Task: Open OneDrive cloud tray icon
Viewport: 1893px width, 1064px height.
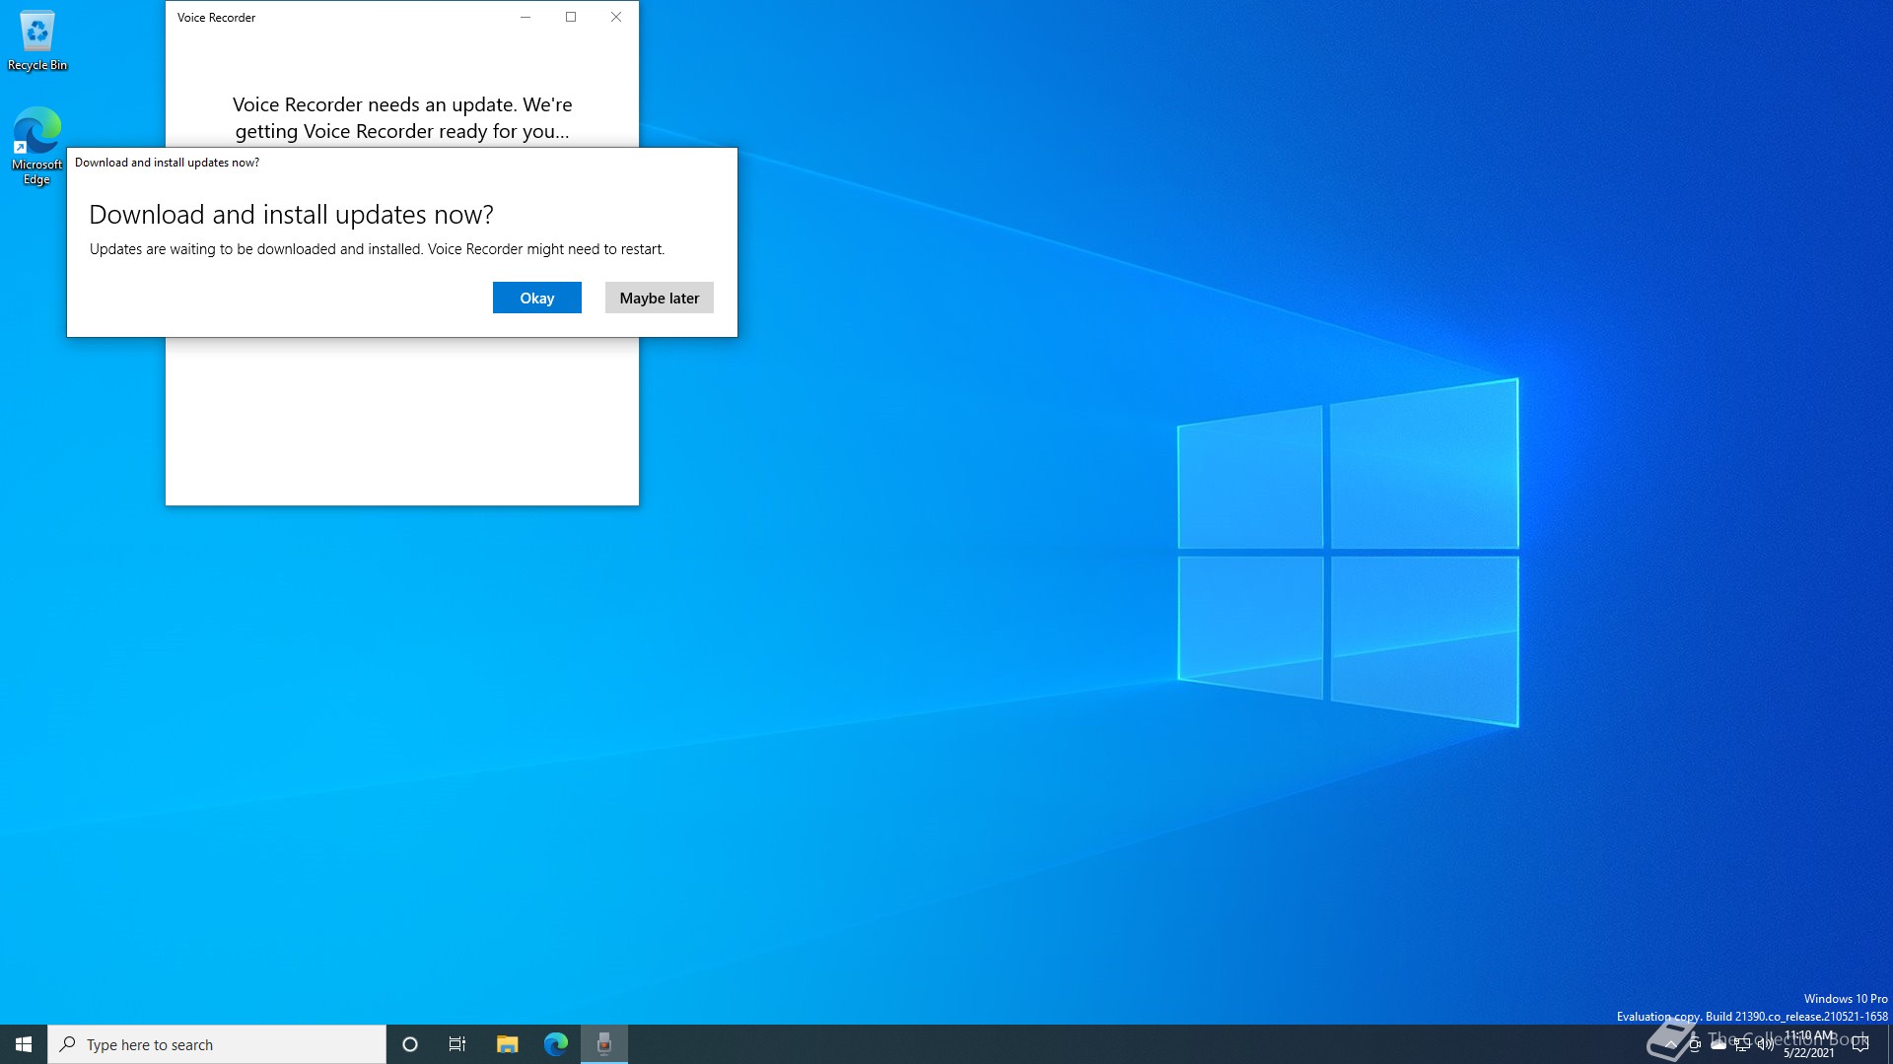Action: [1718, 1044]
